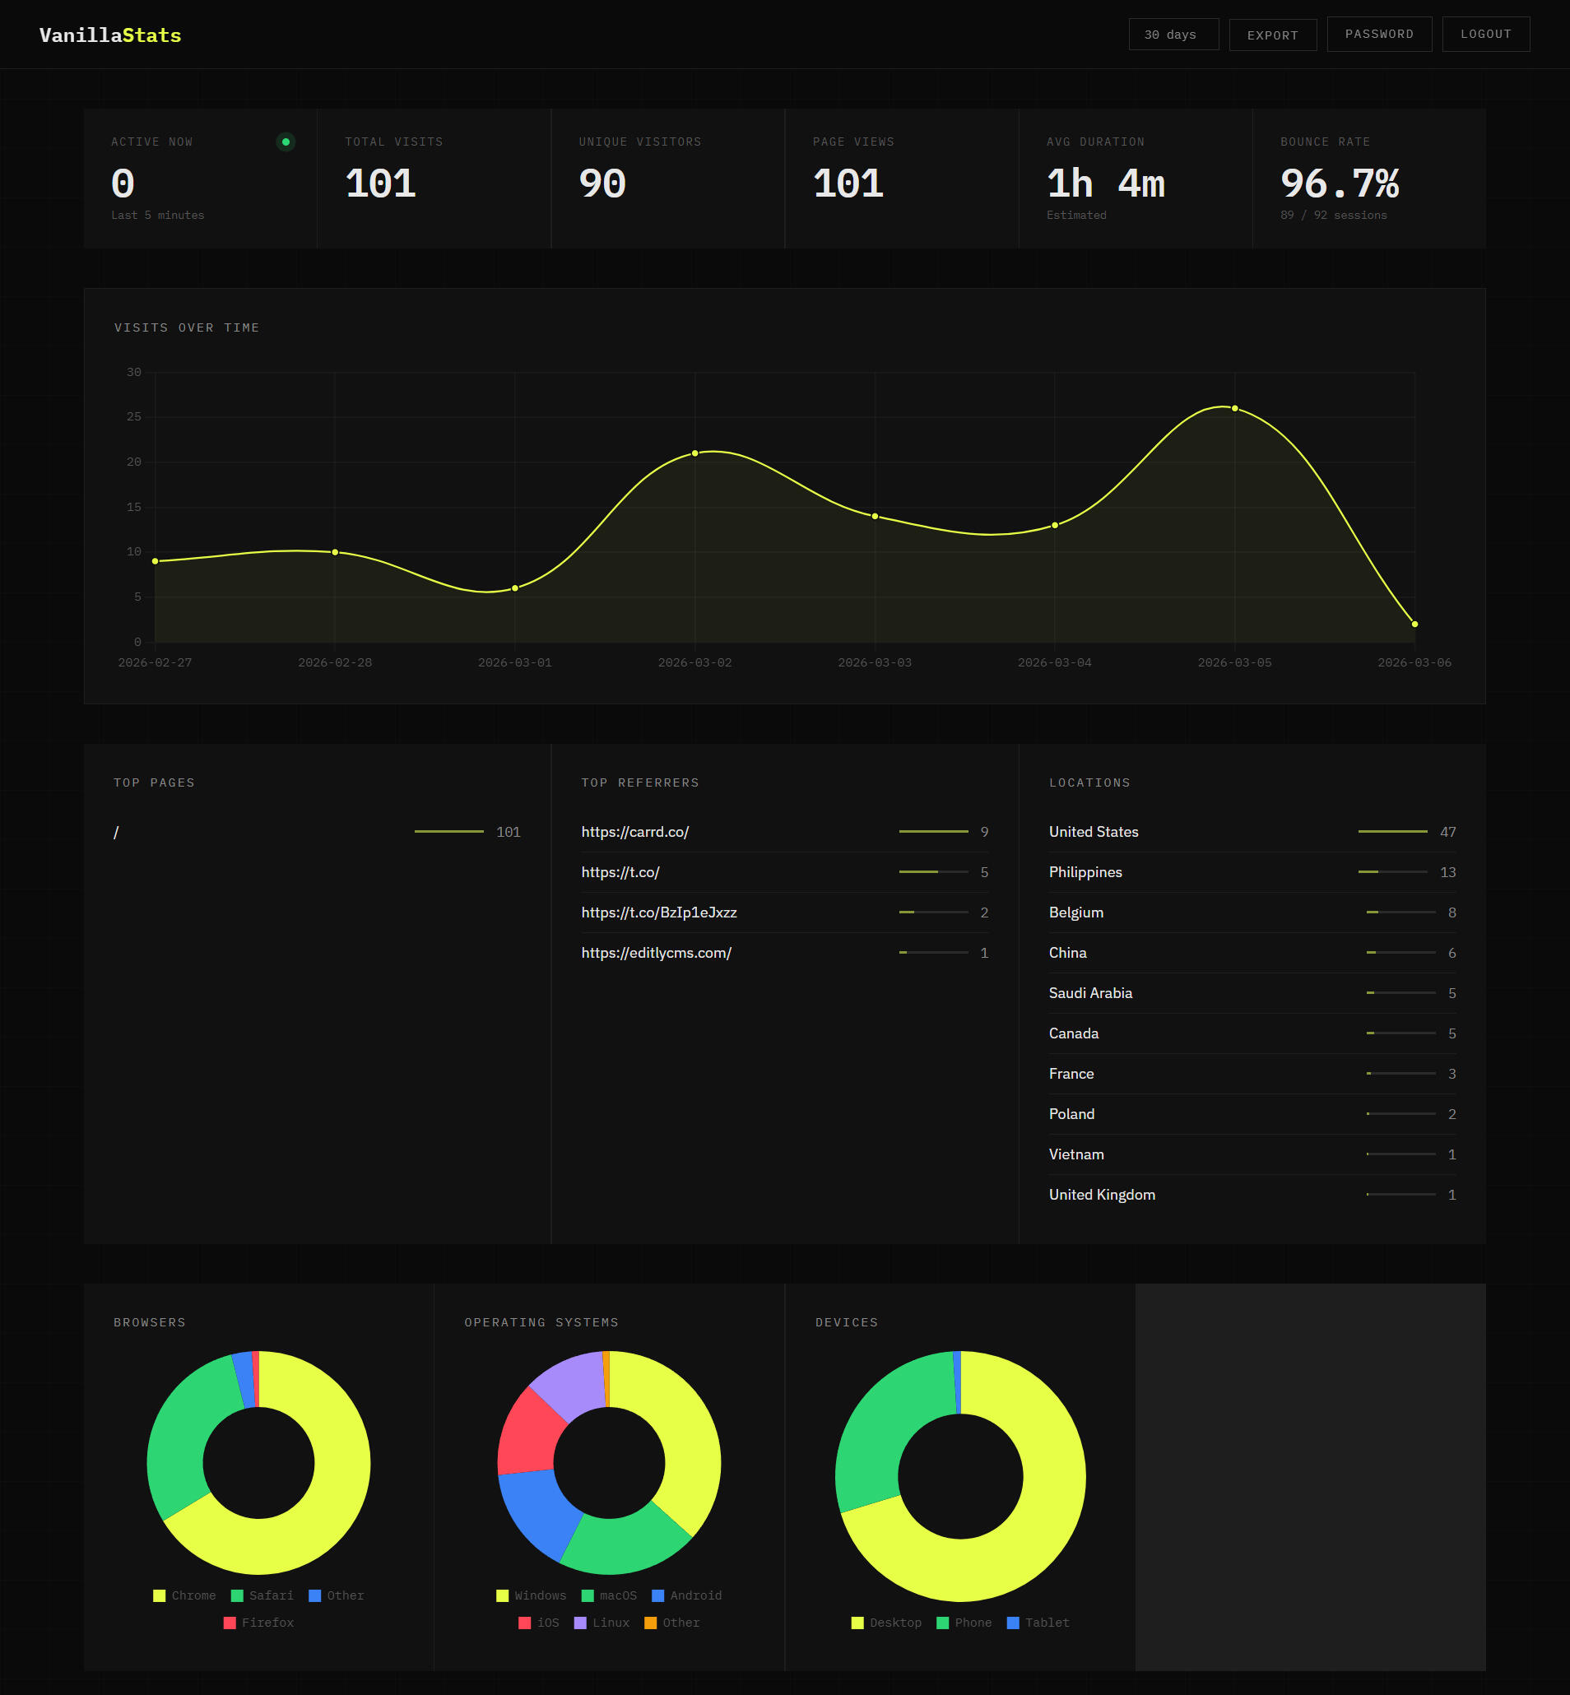Select the Top Referrers section header
Viewport: 1570px width, 1695px height.
click(x=639, y=782)
